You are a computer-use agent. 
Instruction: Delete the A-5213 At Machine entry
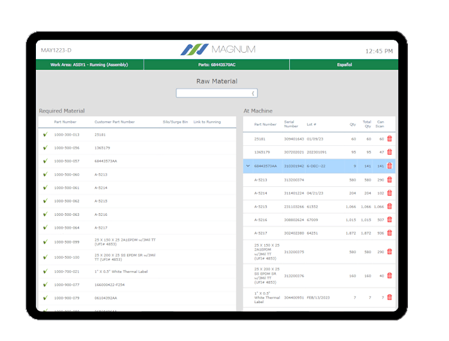389,180
